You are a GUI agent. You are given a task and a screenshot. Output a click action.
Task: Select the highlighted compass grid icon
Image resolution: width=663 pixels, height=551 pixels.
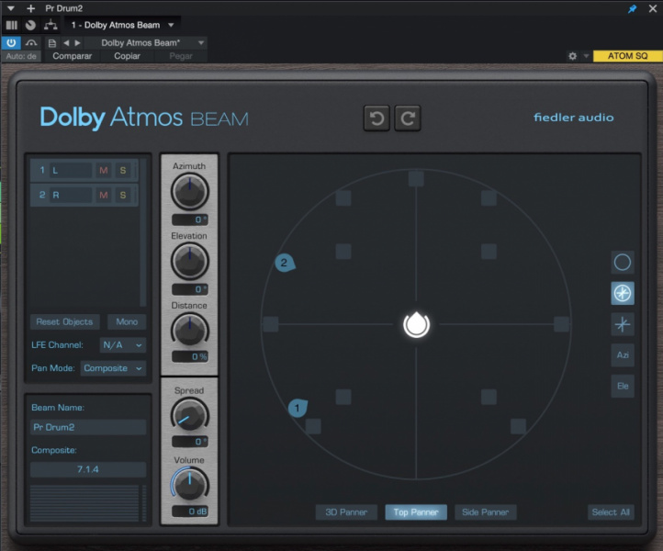tap(623, 293)
